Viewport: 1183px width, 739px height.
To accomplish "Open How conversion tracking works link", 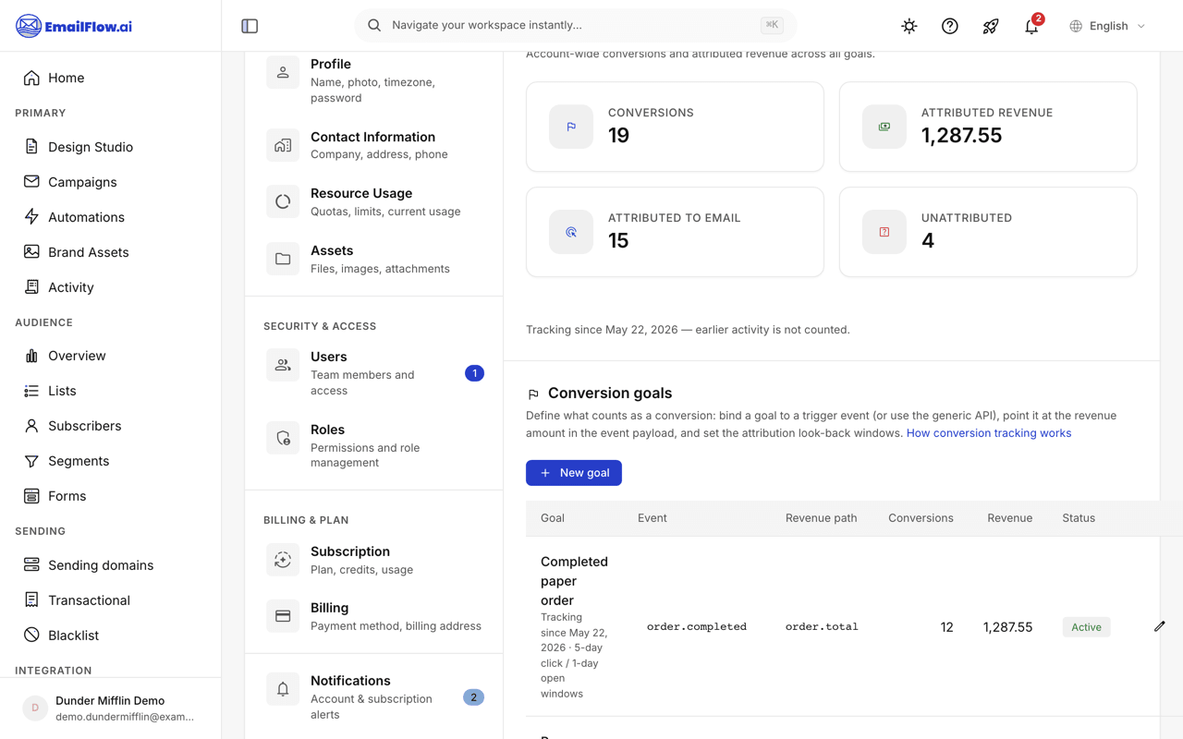I will click(x=989, y=432).
